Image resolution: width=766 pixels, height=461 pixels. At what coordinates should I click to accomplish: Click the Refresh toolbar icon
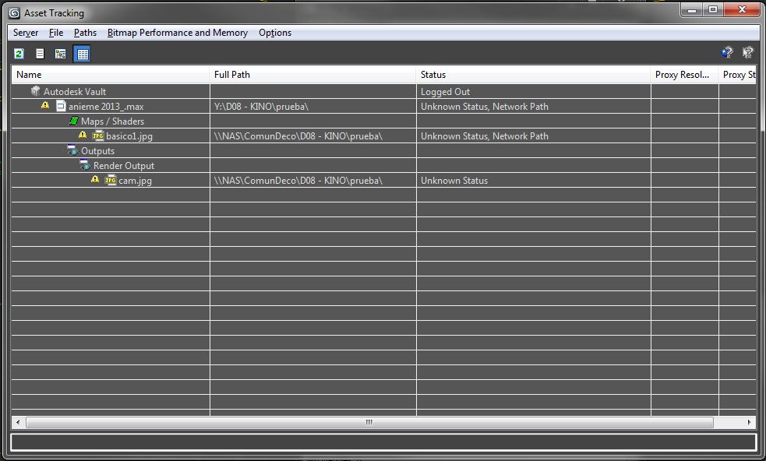tap(19, 54)
